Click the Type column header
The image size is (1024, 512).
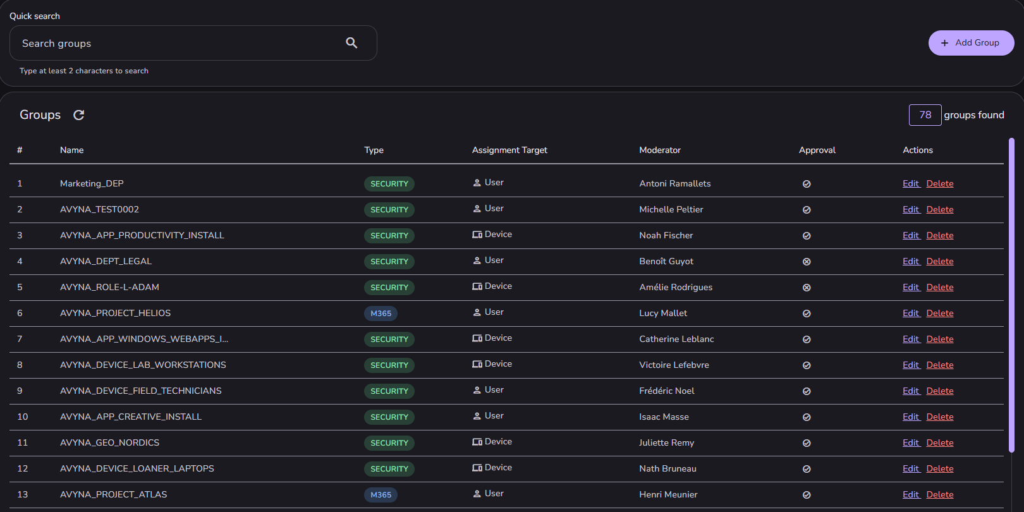click(374, 150)
